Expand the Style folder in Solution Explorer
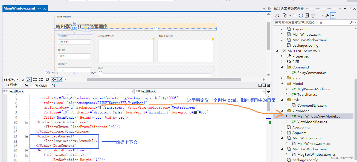This screenshot has width=357, height=162. click(x=282, y=100)
